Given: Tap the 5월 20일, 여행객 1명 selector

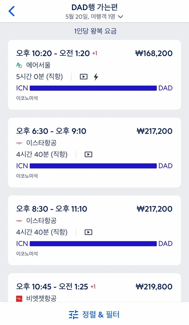Looking at the screenshot, I should (x=90, y=17).
